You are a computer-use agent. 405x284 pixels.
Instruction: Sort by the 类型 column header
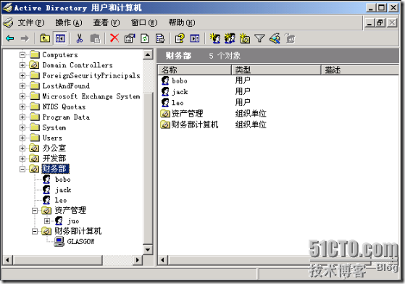click(x=276, y=70)
